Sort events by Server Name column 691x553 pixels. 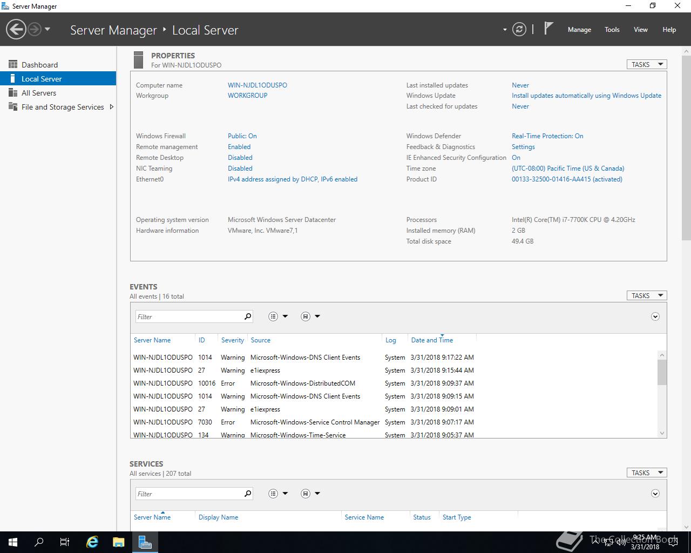click(152, 340)
